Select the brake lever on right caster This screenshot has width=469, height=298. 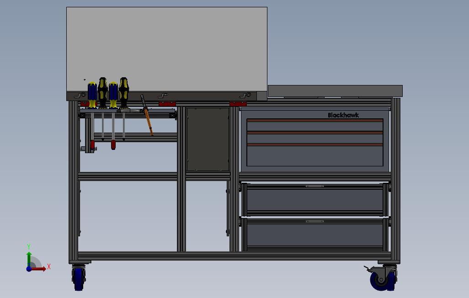tap(368, 268)
